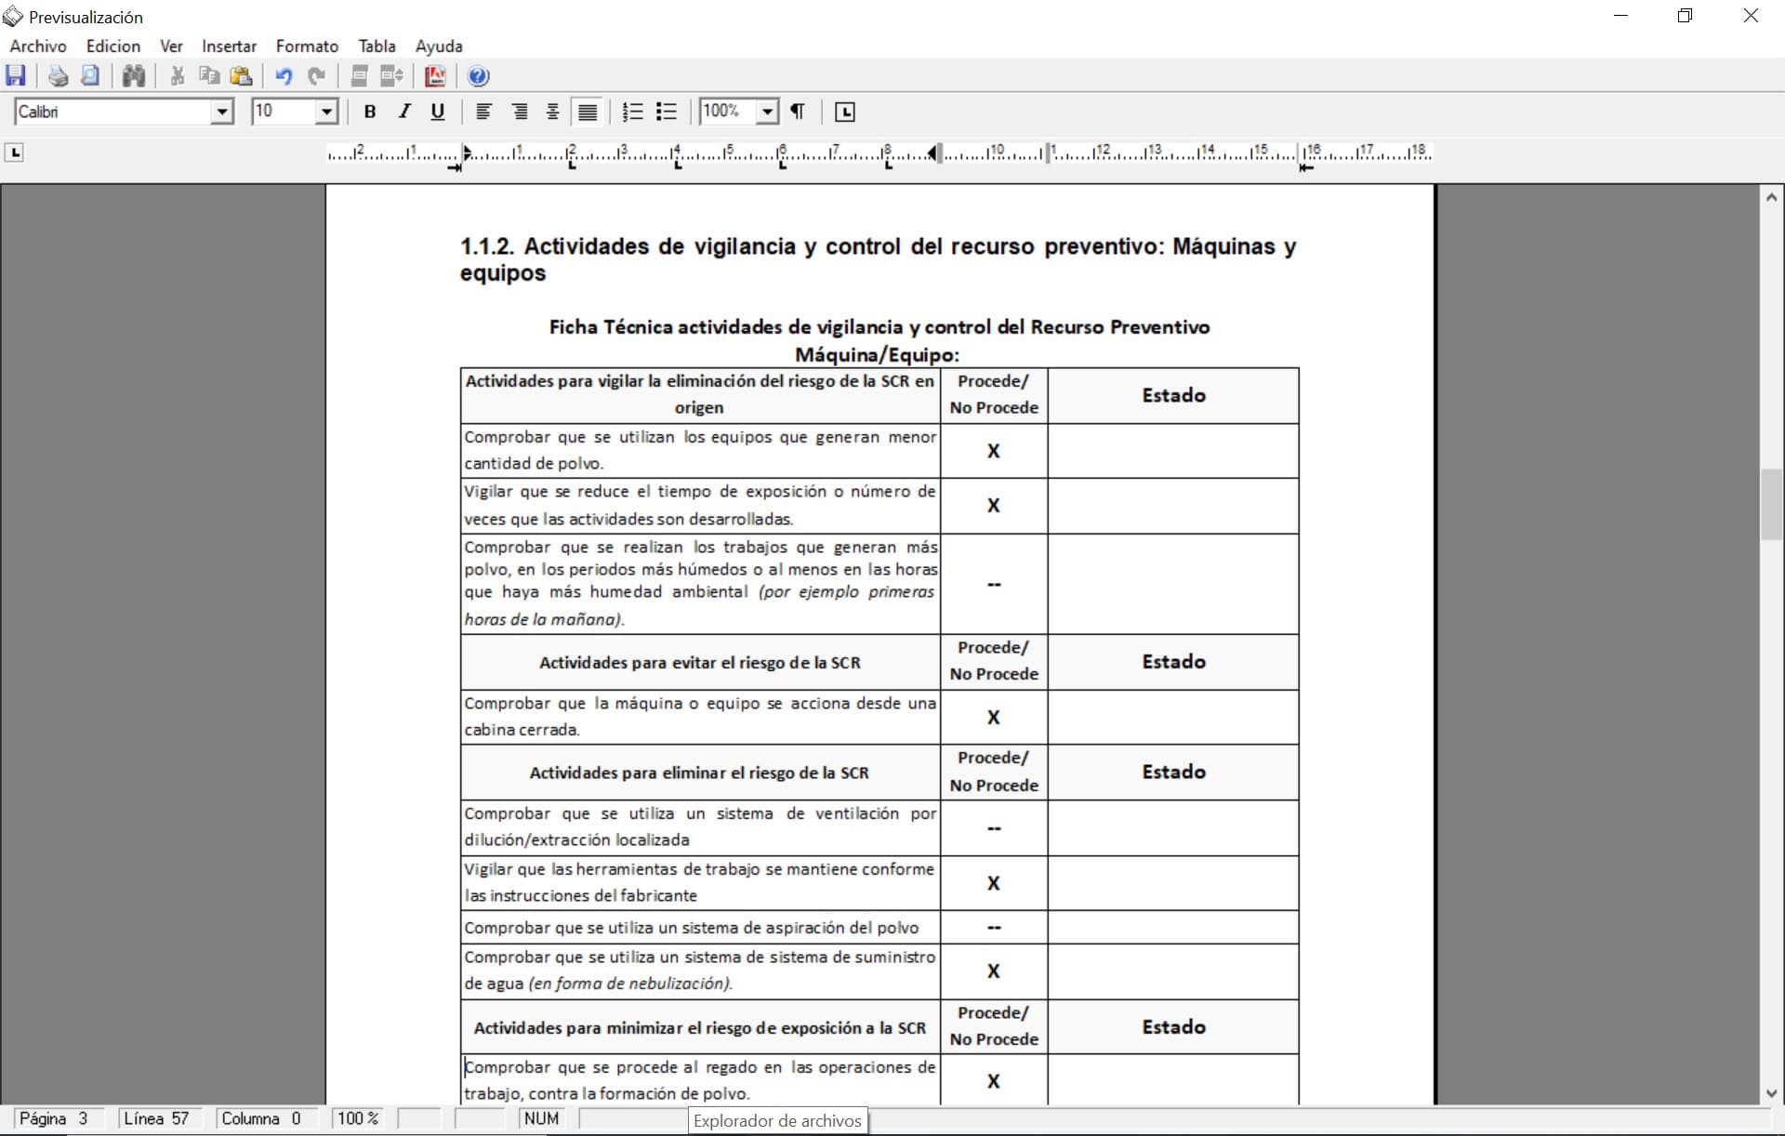Viewport: 1785px width, 1136px height.
Task: Redo the last undone action
Action: pos(316,76)
